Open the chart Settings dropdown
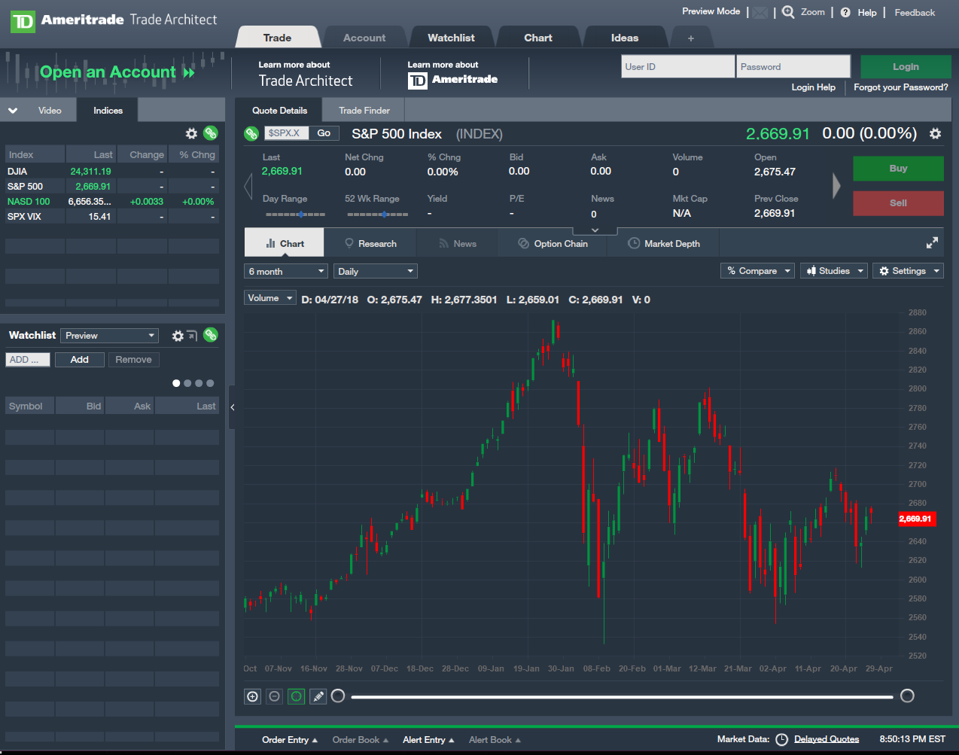 coord(908,271)
